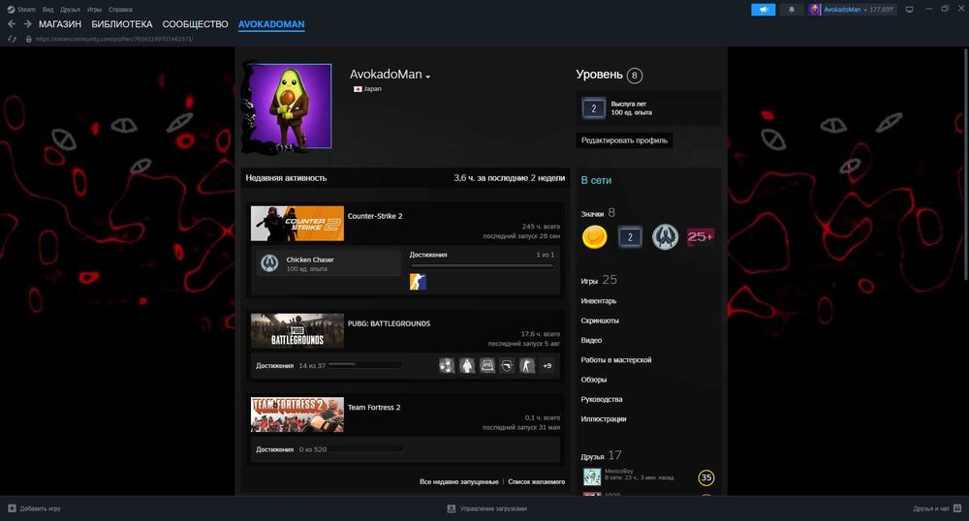Screen dimensions: 969x521
Task: Reload the page with refresh icon
Action: click(12, 39)
